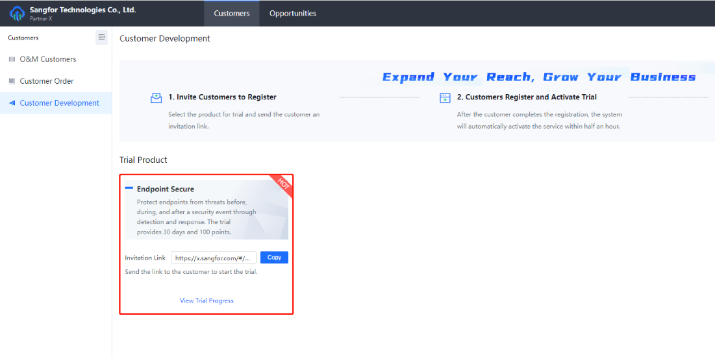Click the Invitation Link URL field
Image resolution: width=715 pixels, height=357 pixels.
[x=213, y=258]
